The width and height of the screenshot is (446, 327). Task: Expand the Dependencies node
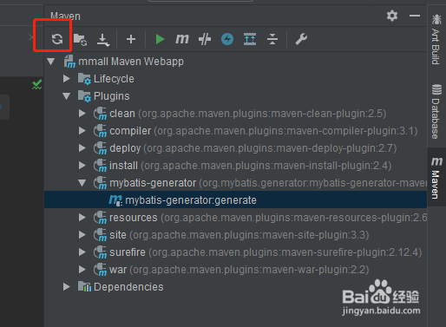pos(67,287)
